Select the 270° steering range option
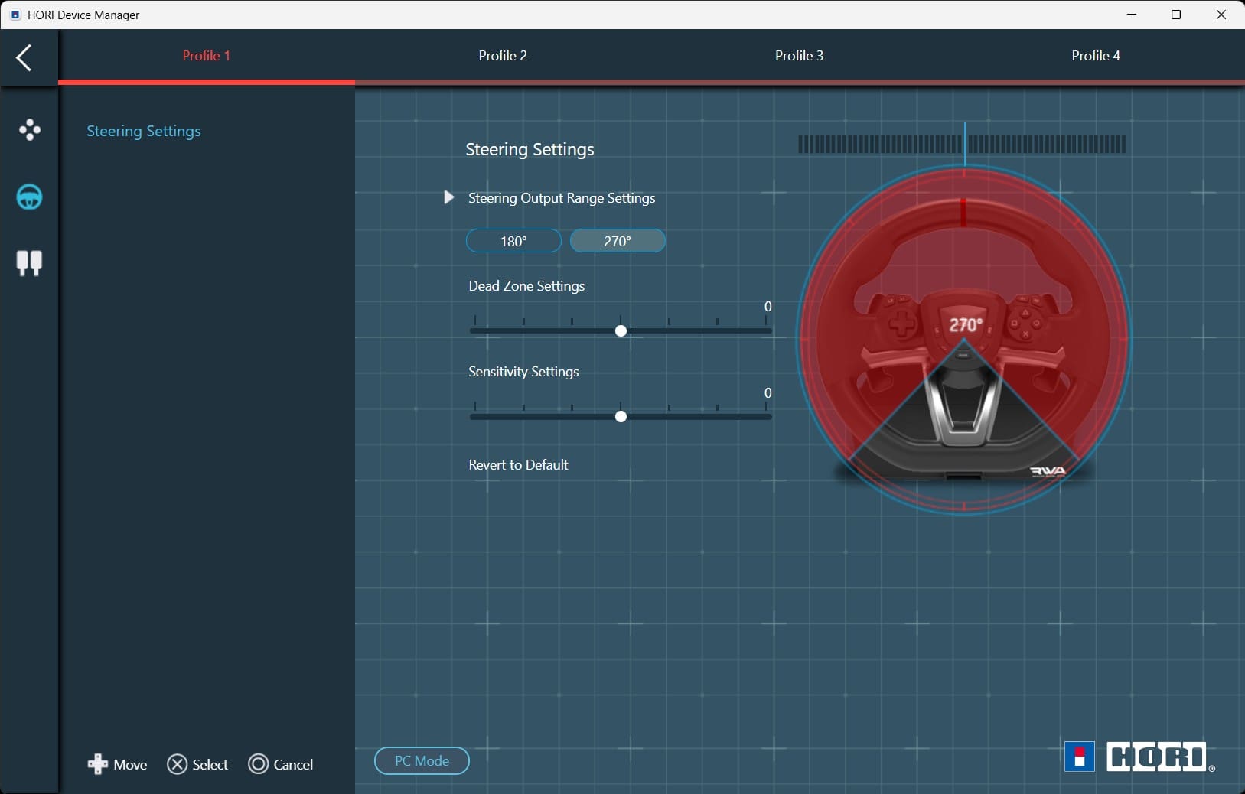The width and height of the screenshot is (1245, 794). click(618, 241)
